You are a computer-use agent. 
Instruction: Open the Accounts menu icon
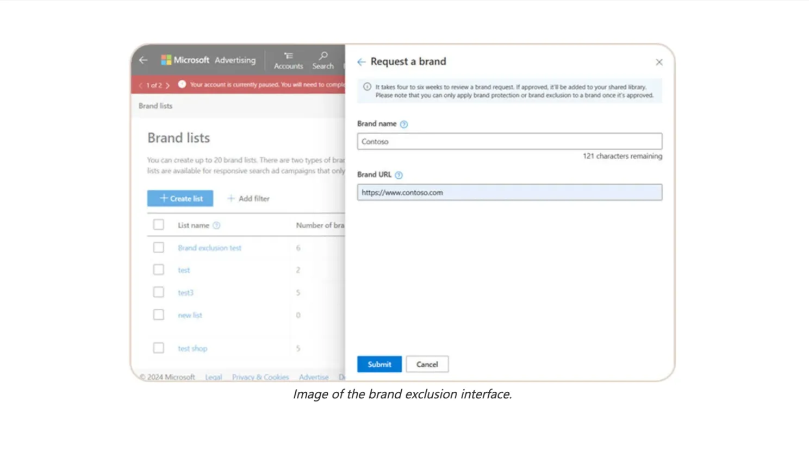pos(288,60)
